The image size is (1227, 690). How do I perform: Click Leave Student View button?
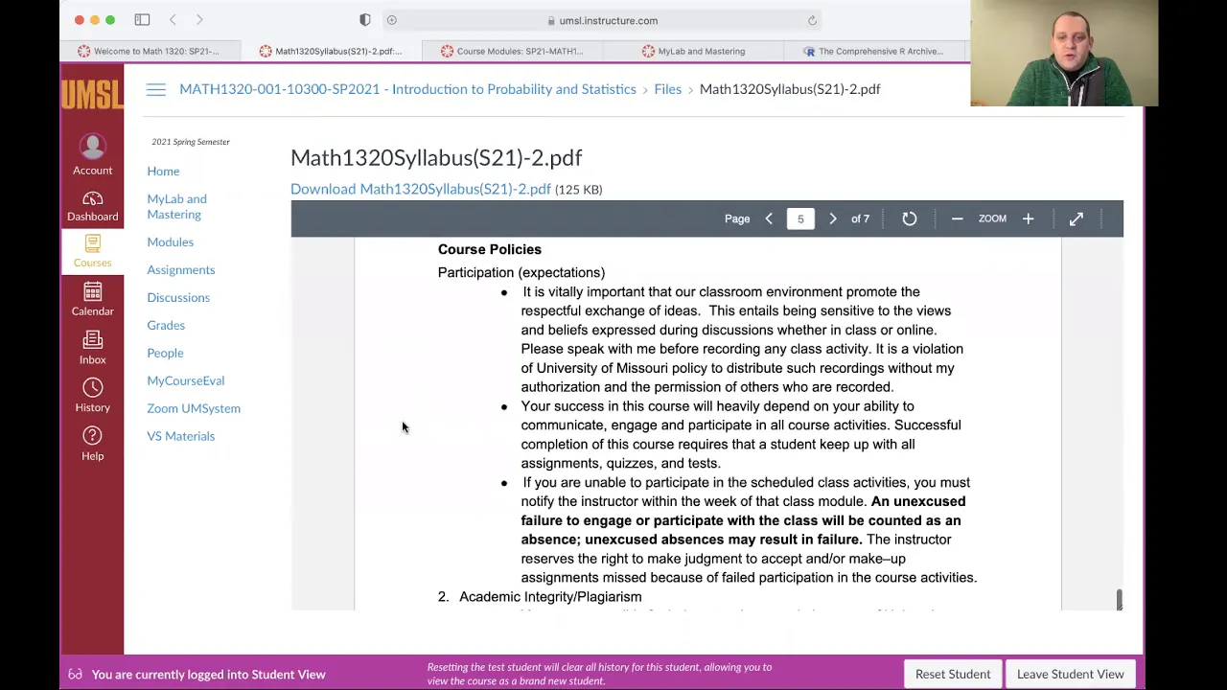click(x=1070, y=675)
